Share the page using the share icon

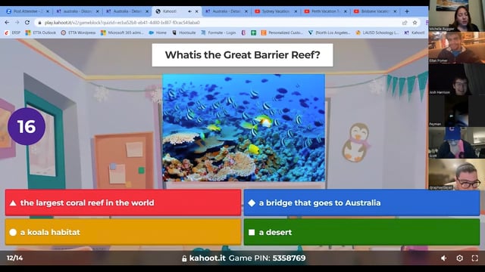click(405, 23)
